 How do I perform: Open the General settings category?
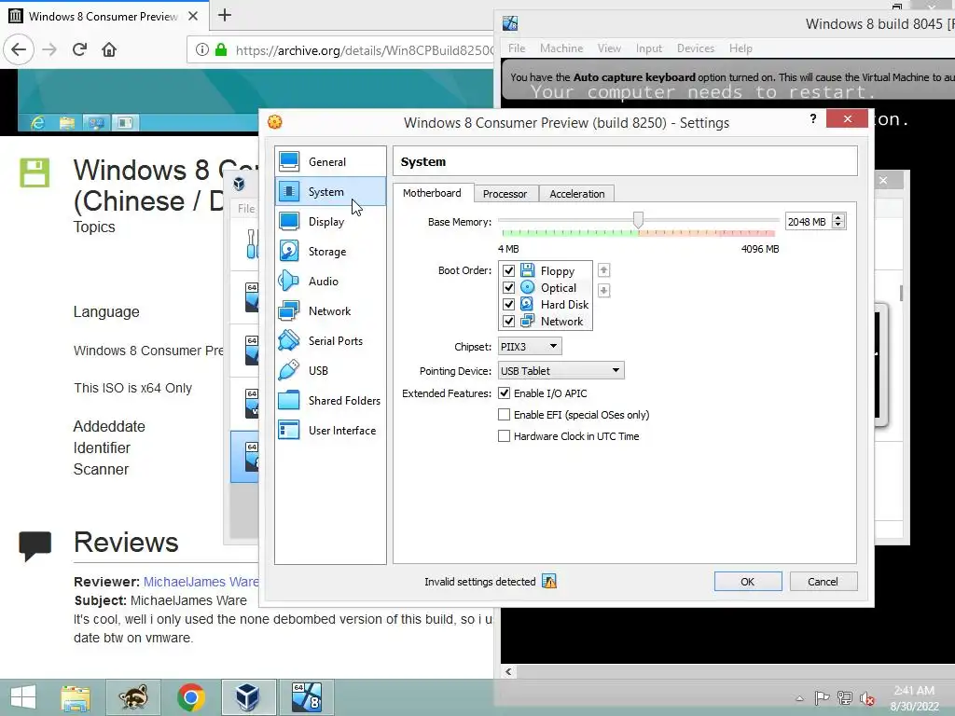coord(329,162)
